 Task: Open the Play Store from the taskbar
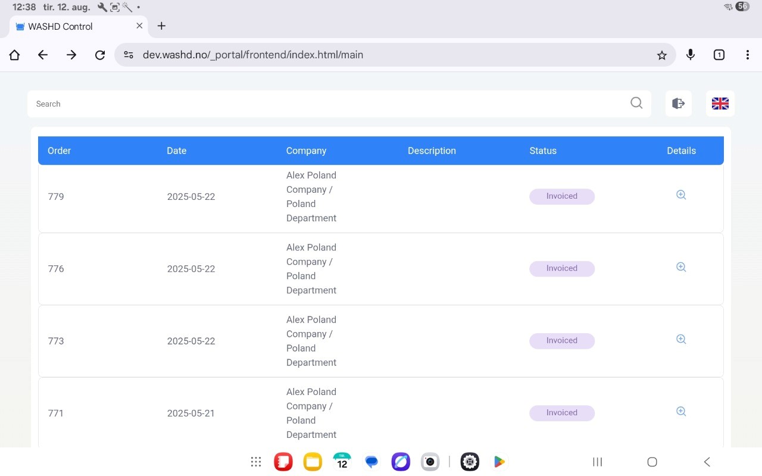click(499, 462)
